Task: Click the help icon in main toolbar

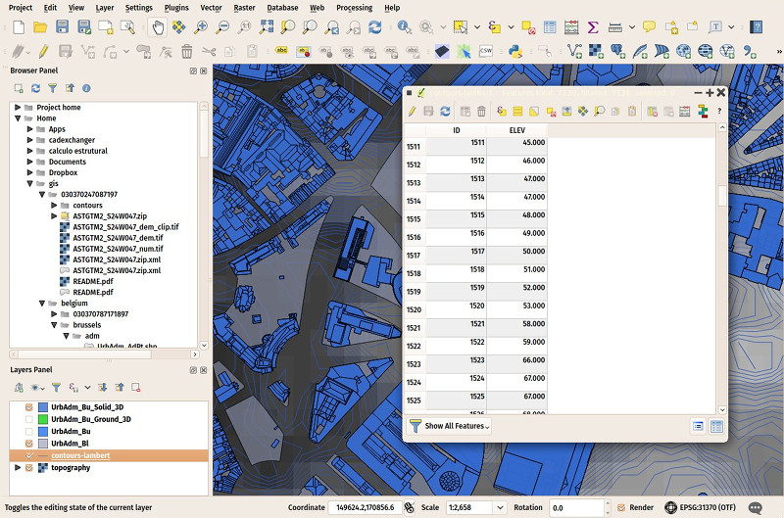Action: 756,27
